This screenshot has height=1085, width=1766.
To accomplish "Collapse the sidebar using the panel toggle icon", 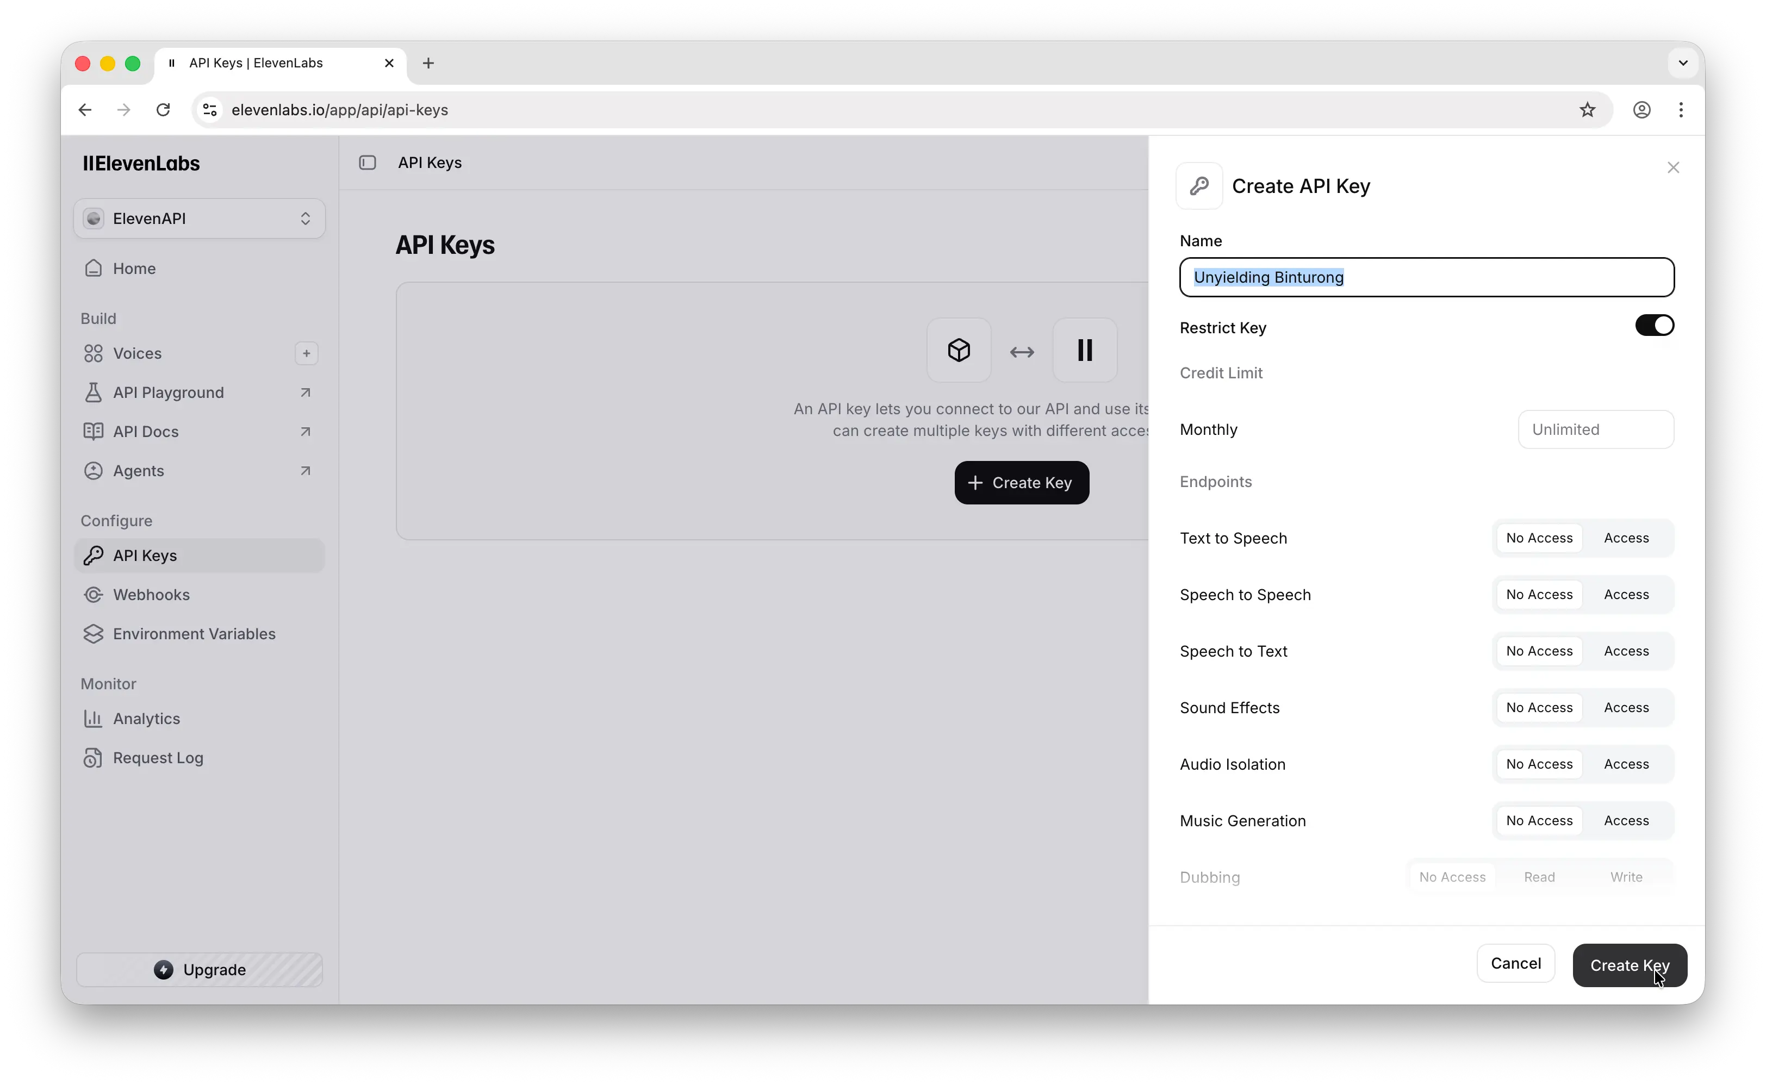I will pos(368,162).
